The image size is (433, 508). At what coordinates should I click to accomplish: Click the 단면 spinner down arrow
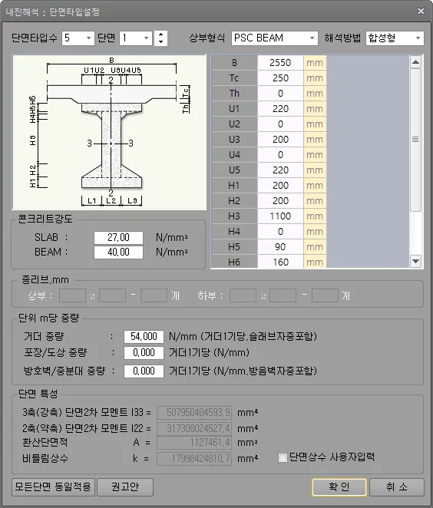pos(160,42)
